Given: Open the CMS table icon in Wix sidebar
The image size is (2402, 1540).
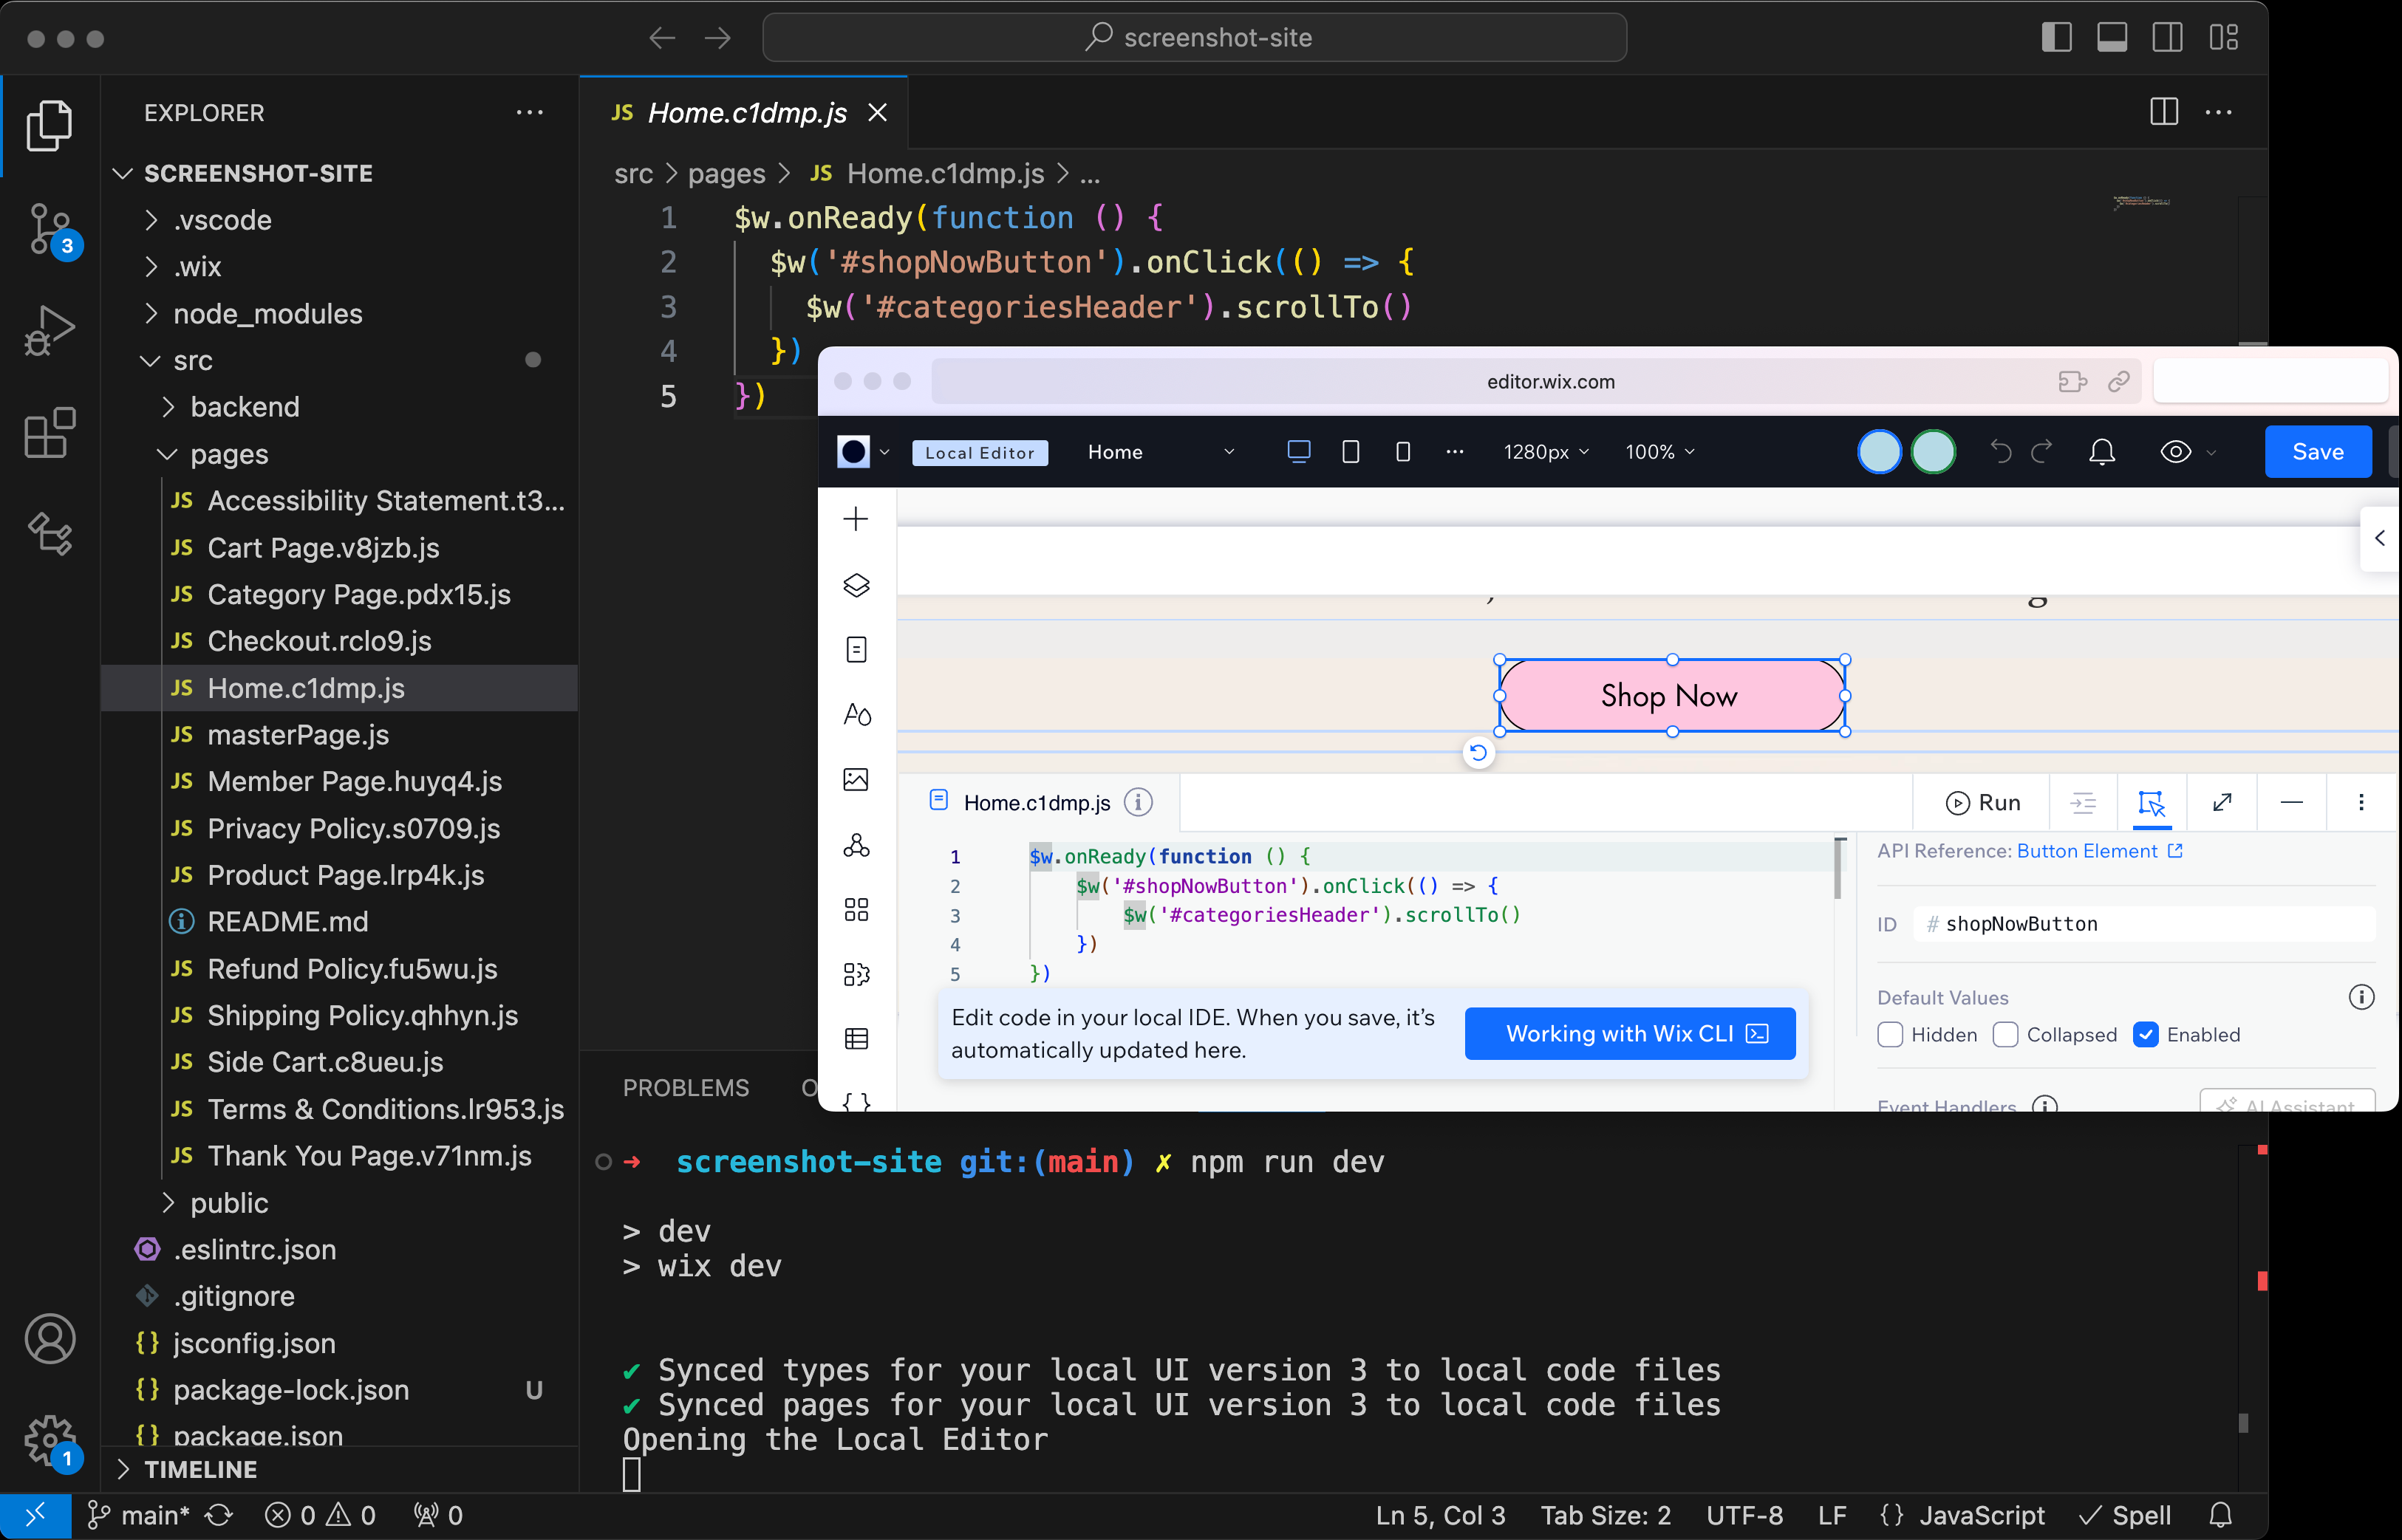Looking at the screenshot, I should (856, 1039).
